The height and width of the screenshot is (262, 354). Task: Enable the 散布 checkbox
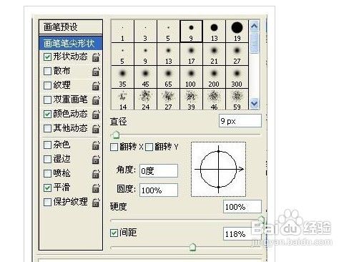47,71
